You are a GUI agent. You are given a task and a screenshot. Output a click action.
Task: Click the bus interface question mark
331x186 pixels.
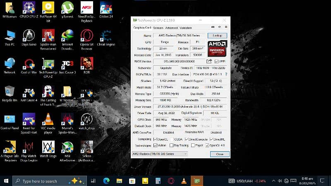pyautogui.click(x=226, y=74)
